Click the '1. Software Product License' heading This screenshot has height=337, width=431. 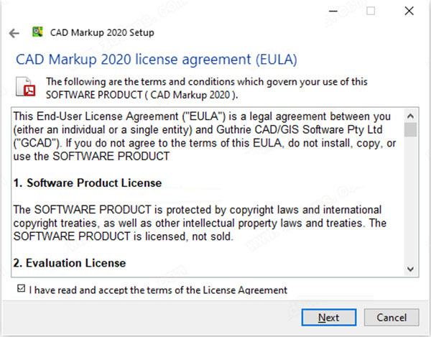(88, 183)
